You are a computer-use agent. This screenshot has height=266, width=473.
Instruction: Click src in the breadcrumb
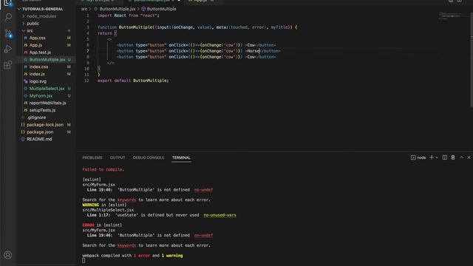click(84, 9)
